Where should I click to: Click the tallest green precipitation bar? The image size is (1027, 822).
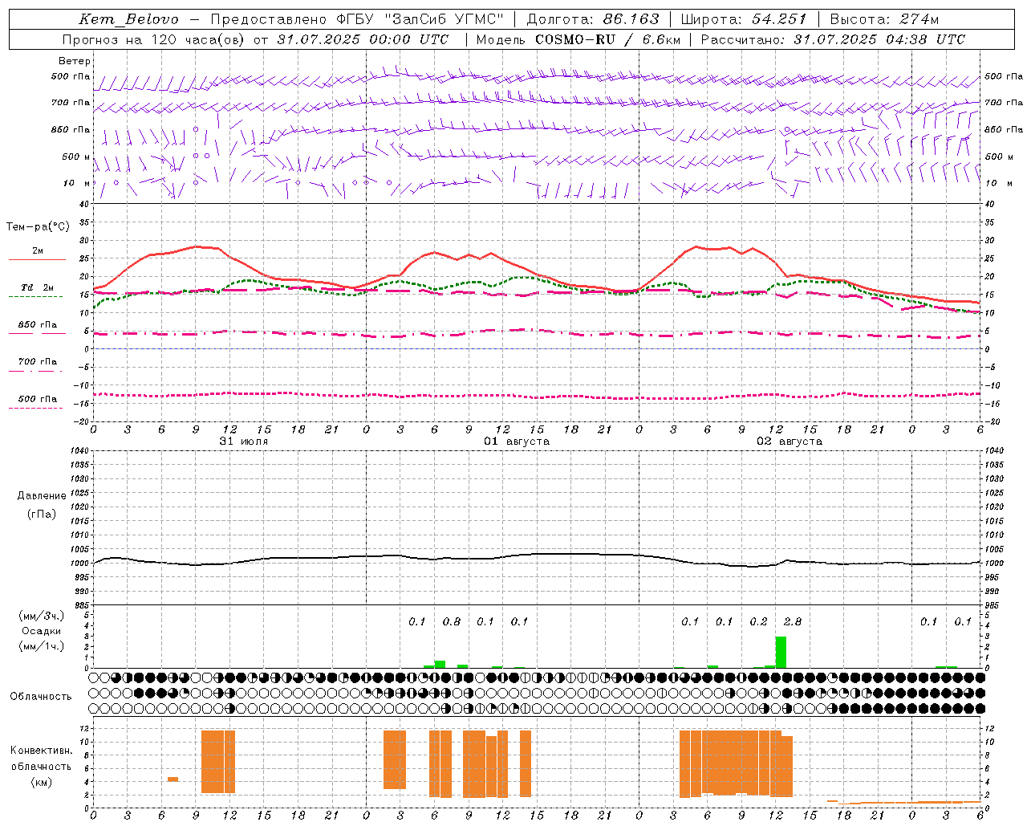[781, 652]
